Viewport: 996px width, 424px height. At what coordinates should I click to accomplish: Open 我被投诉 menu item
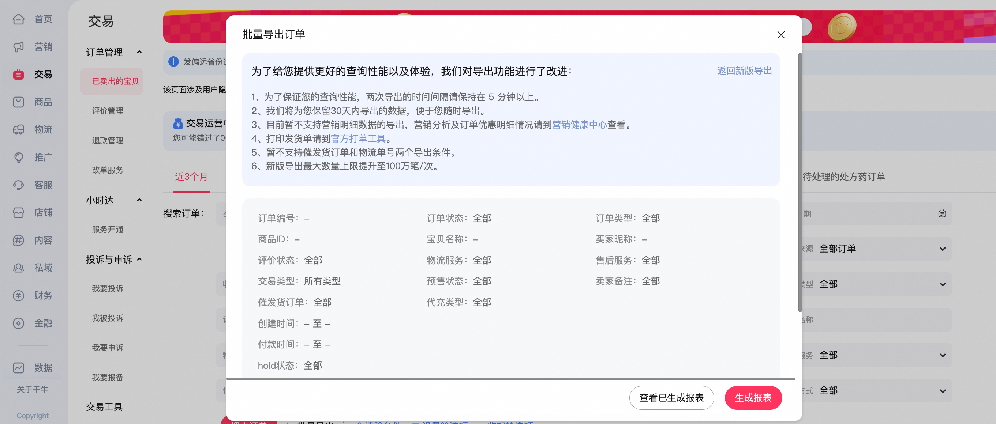click(108, 318)
